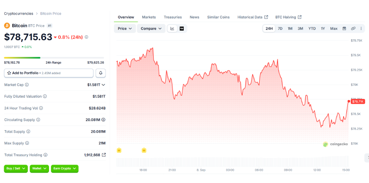
Task: Open the Compare dropdown
Action: 151,28
